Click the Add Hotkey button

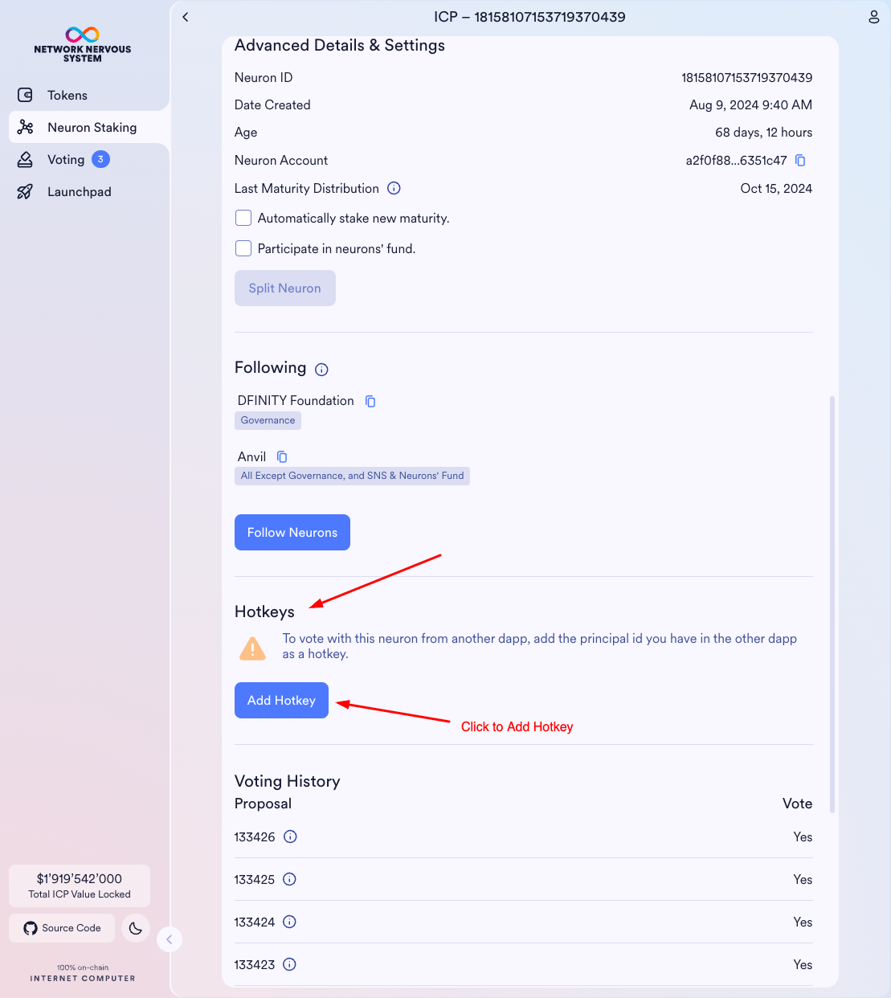pos(281,701)
